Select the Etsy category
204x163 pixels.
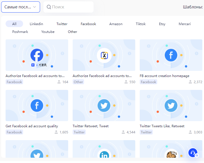point(162,24)
